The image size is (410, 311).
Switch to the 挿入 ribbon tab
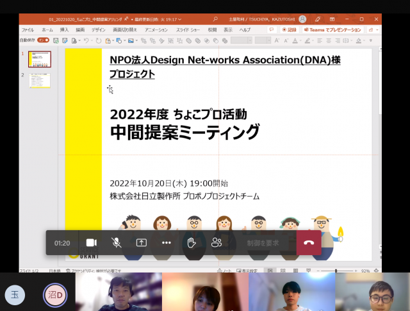pyautogui.click(x=64, y=30)
